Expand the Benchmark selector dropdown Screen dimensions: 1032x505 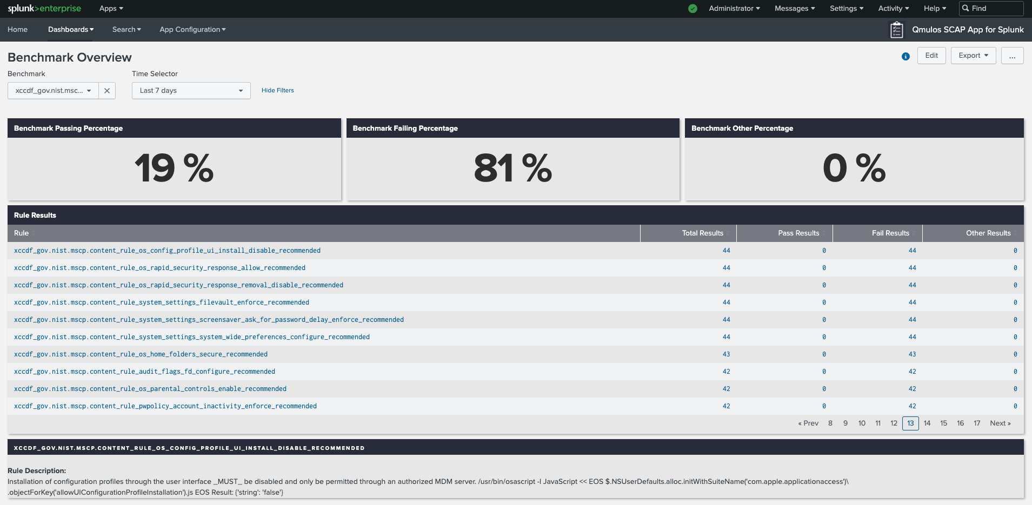[53, 91]
